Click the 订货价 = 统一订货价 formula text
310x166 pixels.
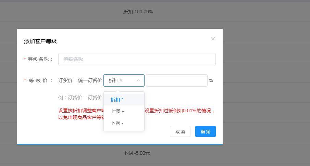click(80, 80)
